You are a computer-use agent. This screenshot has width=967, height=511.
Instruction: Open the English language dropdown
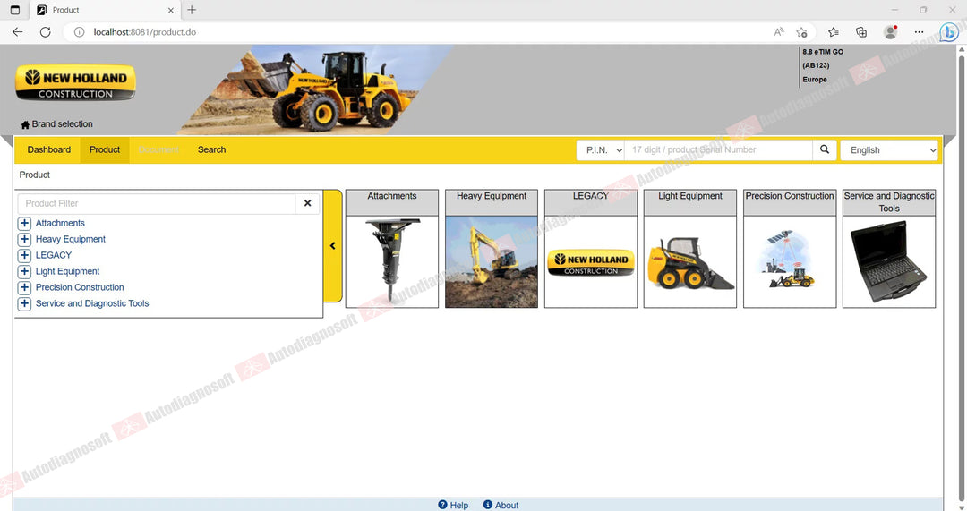click(x=889, y=149)
